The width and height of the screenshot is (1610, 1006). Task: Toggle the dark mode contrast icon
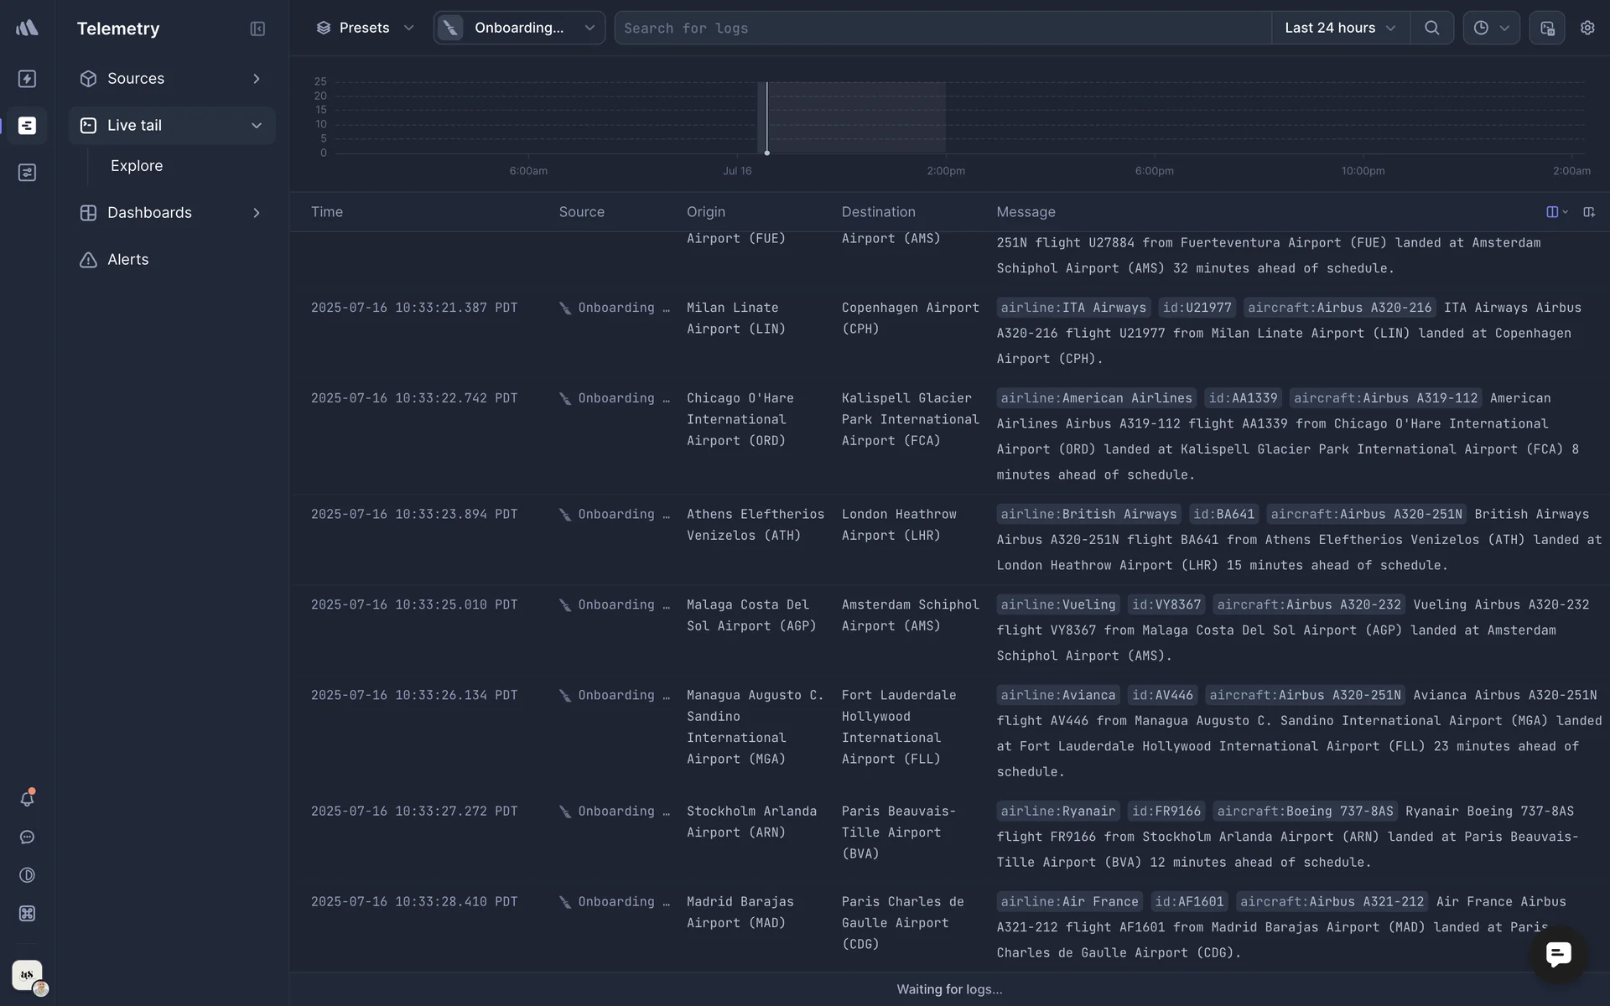pos(27,875)
